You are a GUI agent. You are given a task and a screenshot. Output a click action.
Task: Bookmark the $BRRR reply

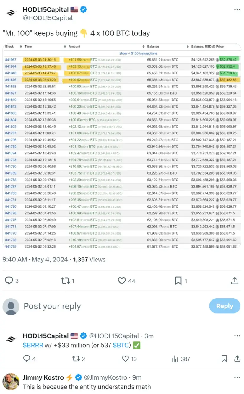[224, 359]
